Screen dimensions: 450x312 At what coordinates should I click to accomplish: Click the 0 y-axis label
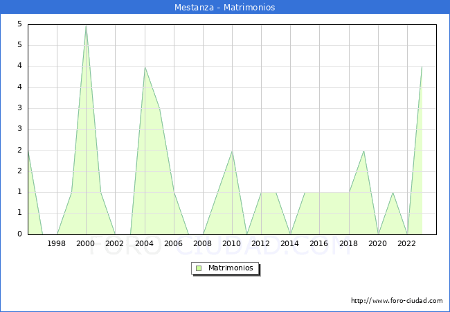click(19, 234)
